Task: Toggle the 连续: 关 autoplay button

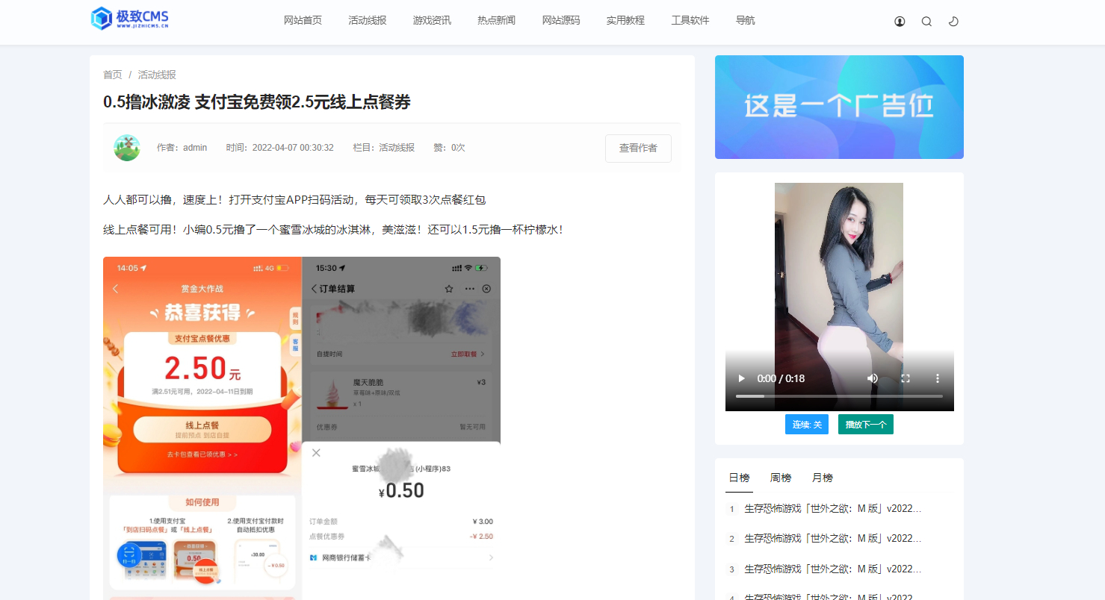Action: point(807,424)
